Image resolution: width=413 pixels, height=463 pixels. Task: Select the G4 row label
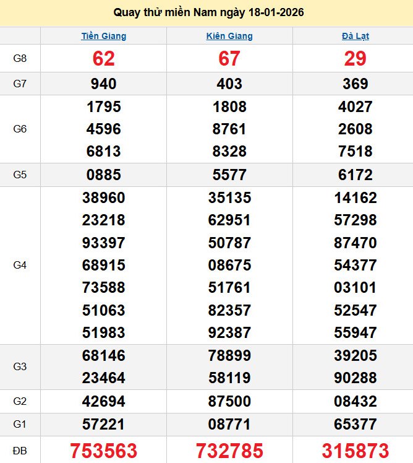coord(20,265)
